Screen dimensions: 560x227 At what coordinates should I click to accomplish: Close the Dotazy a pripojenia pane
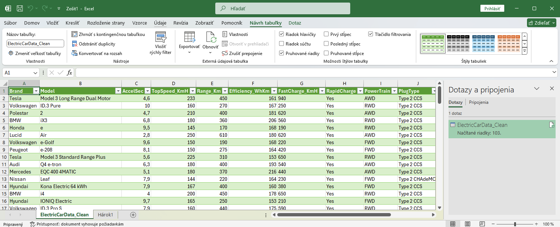click(x=552, y=88)
